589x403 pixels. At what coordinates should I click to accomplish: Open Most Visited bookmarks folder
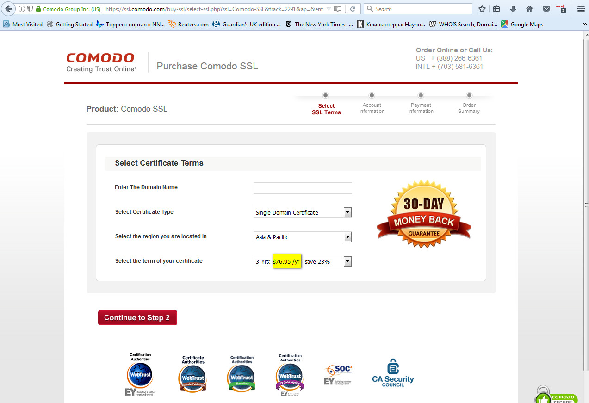(x=23, y=25)
